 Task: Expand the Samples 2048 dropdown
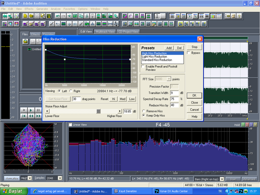point(60,178)
